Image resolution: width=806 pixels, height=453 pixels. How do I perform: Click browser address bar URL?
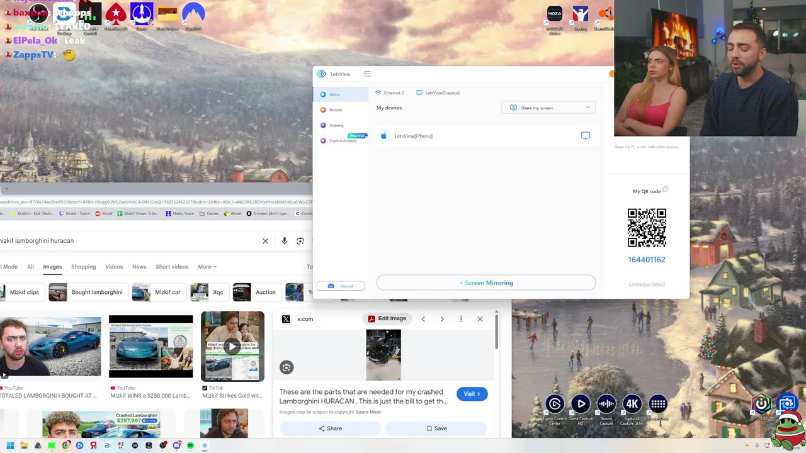156,202
